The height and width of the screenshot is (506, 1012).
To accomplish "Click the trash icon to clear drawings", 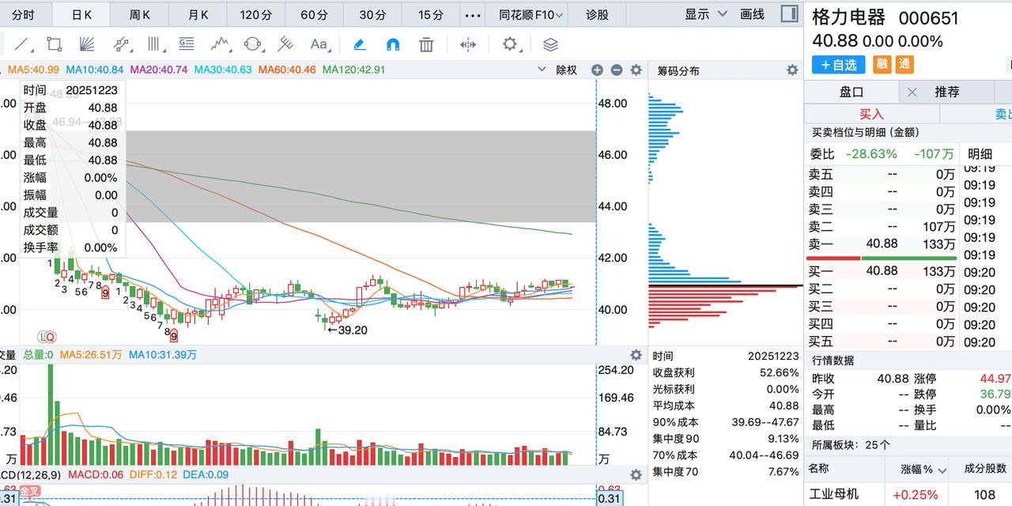I will (x=426, y=45).
